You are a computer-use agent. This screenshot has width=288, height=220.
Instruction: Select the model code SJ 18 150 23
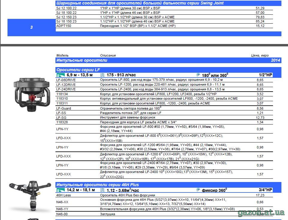tap(66, 21)
